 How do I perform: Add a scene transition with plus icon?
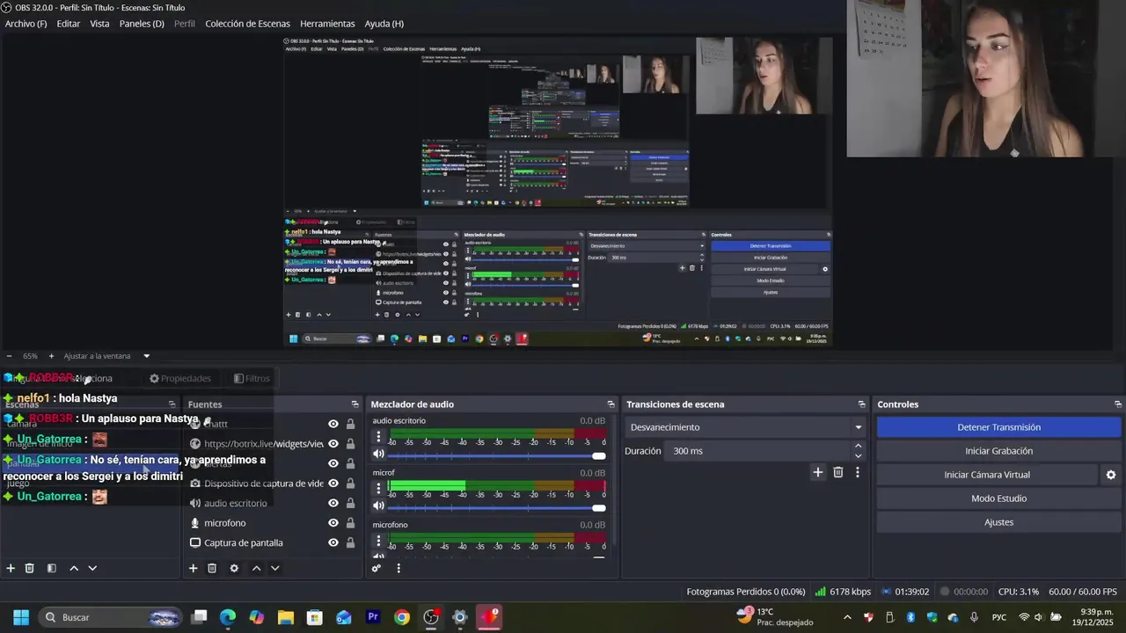(x=817, y=472)
